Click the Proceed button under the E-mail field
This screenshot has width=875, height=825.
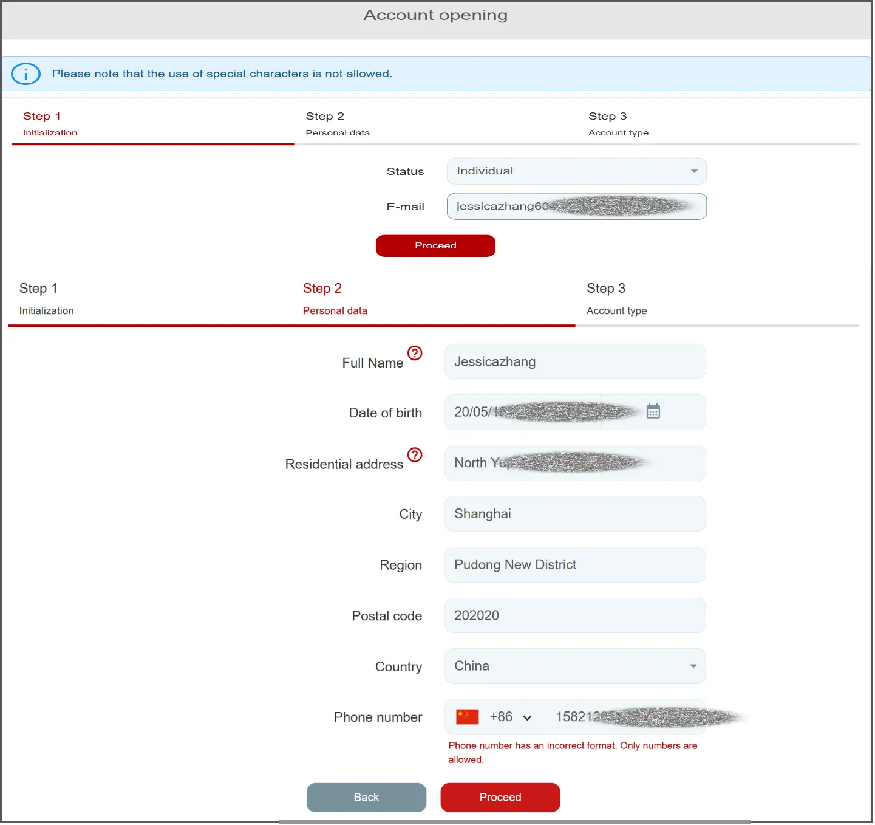(x=435, y=246)
